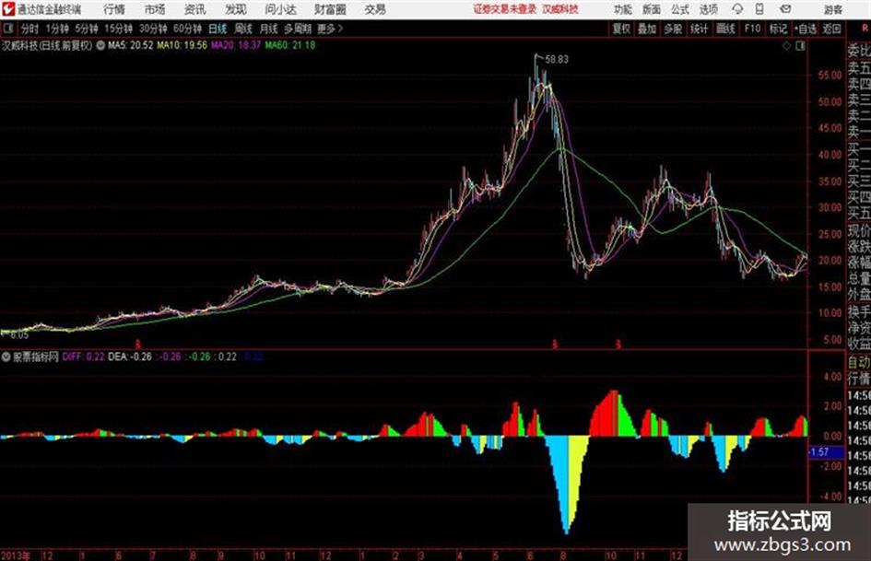Select the 周线 weekly period tab

(x=243, y=29)
